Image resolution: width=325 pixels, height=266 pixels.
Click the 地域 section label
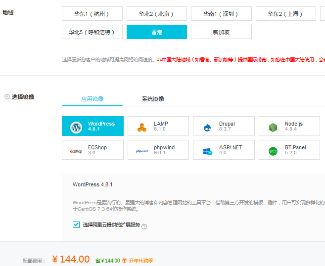tap(8, 12)
